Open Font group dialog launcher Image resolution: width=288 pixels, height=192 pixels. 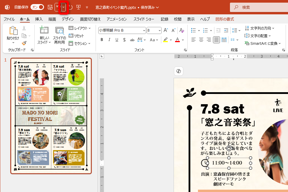[185, 50]
